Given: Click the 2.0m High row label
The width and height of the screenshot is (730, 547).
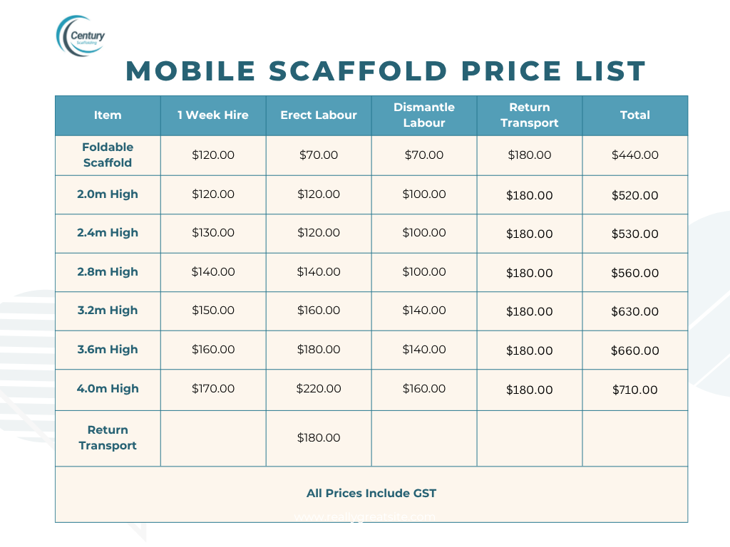Looking at the screenshot, I should click(x=108, y=194).
